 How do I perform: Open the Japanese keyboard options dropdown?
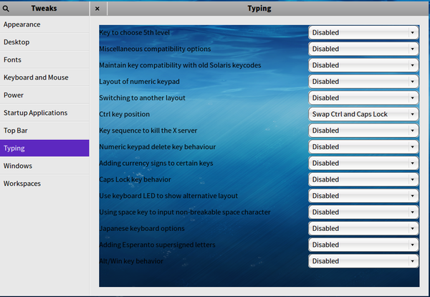[363, 228]
